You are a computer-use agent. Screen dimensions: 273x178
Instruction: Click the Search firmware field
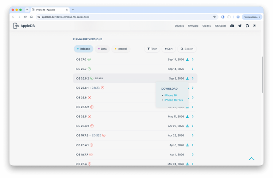(187, 49)
